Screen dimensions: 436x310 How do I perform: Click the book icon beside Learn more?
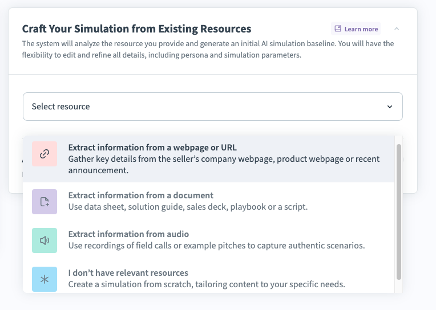(x=338, y=29)
